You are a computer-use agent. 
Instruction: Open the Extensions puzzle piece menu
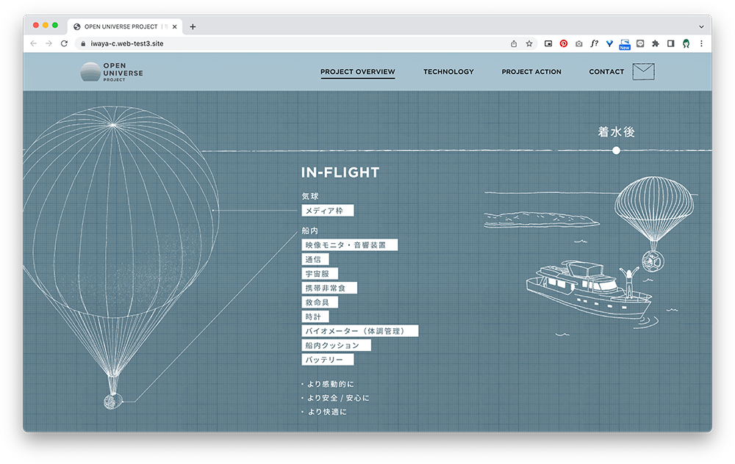click(x=655, y=44)
